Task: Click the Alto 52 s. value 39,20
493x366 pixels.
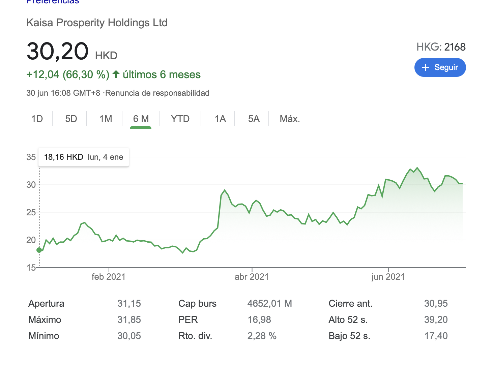Action: coord(436,320)
